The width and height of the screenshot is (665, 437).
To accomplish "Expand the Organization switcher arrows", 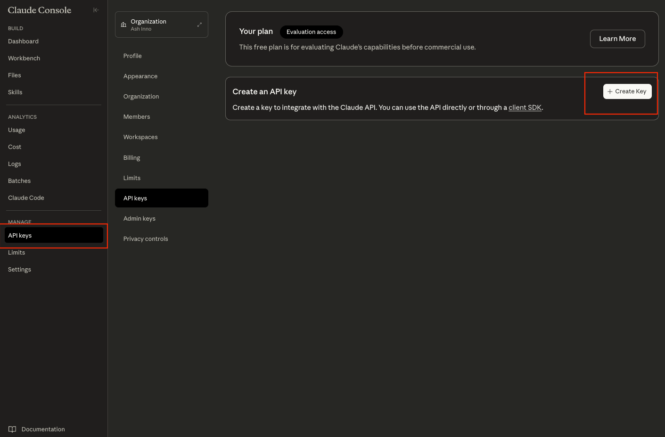I will (x=199, y=25).
